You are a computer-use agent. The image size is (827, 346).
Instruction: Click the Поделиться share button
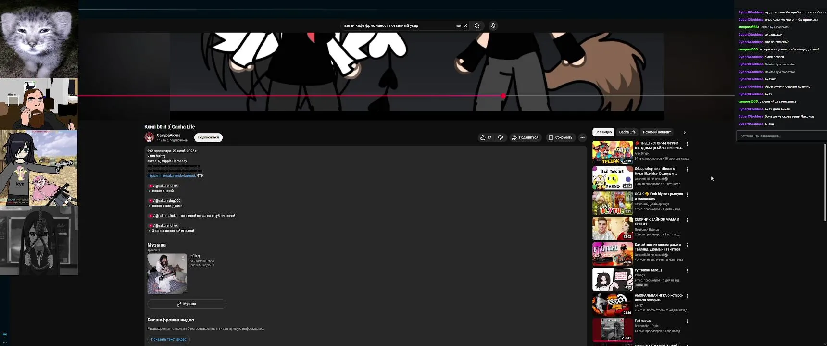pos(525,137)
